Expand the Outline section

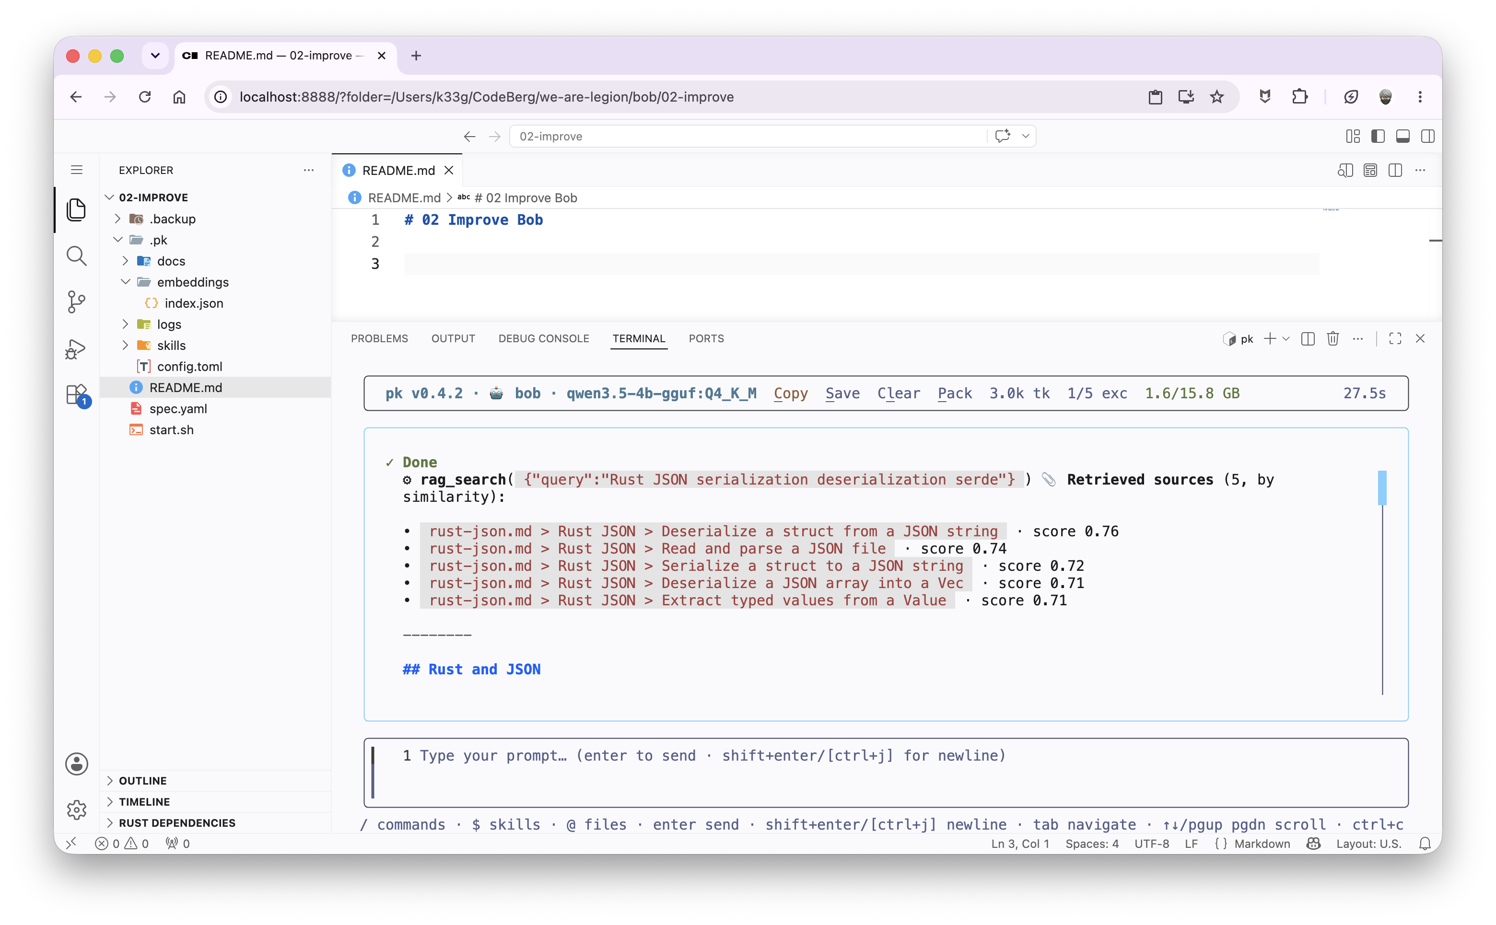point(142,781)
